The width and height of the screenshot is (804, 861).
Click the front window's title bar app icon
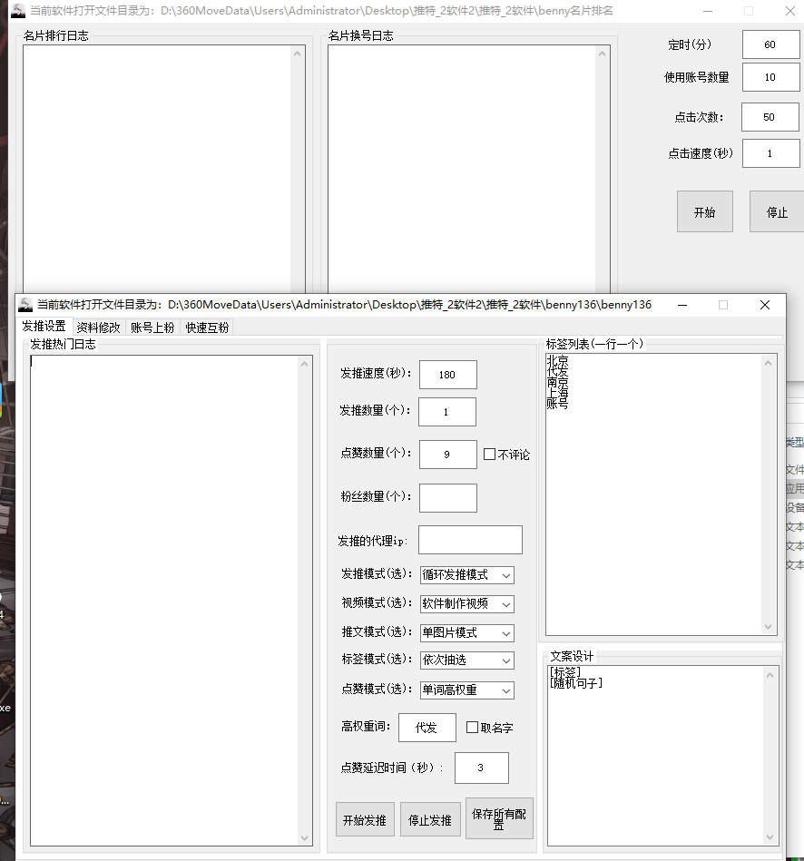pyautogui.click(x=25, y=305)
